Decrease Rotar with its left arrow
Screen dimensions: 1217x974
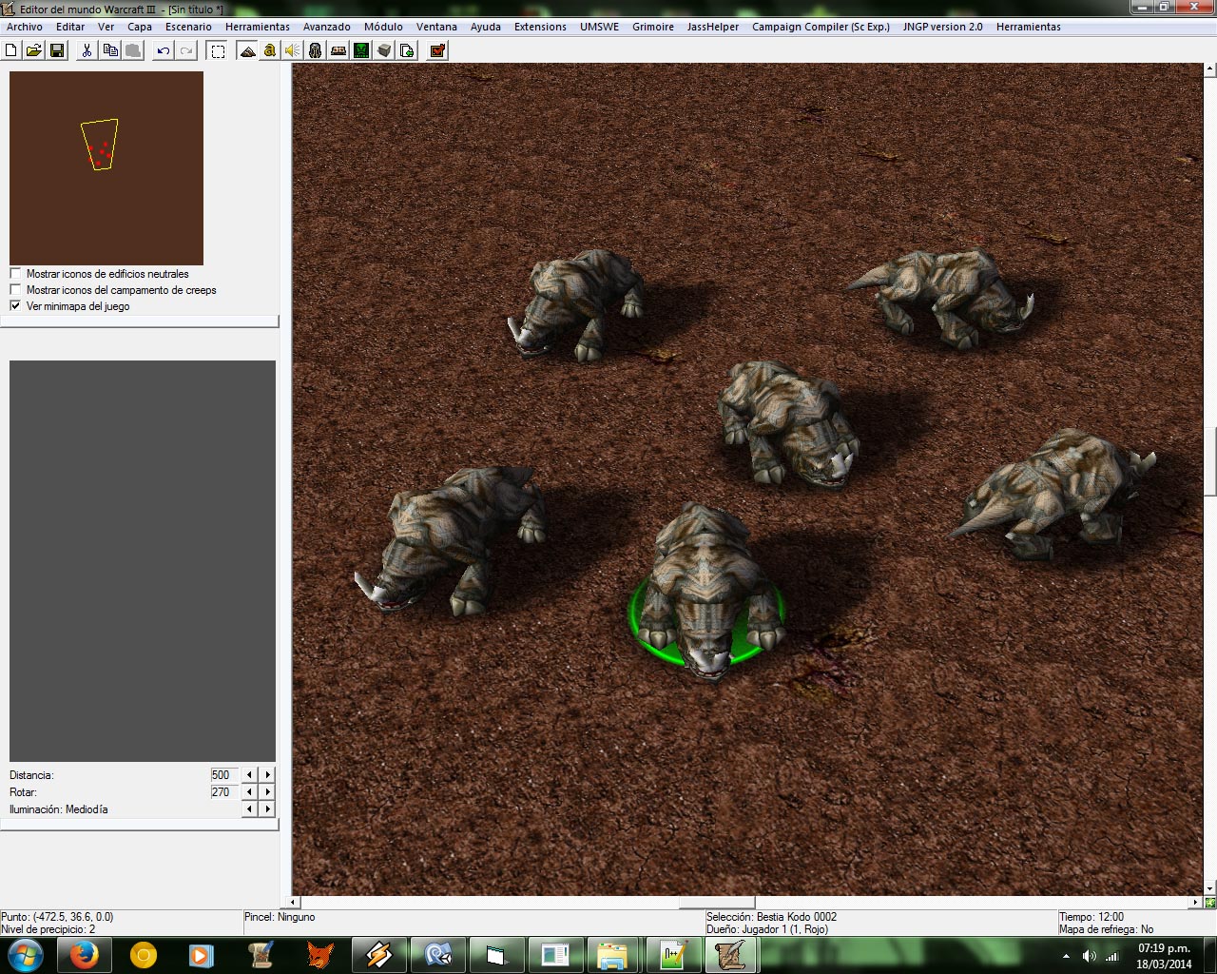249,792
